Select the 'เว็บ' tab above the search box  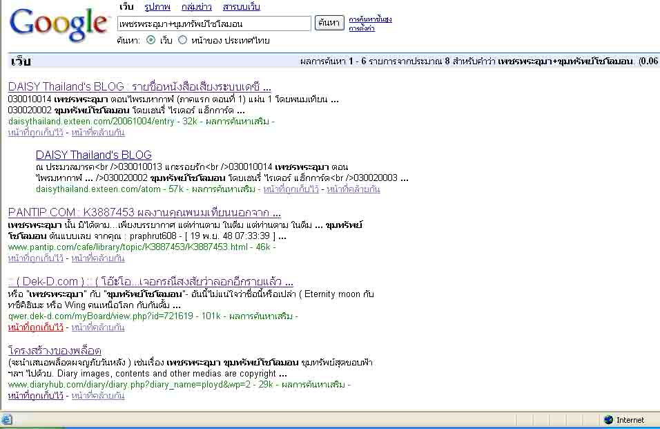coord(126,6)
